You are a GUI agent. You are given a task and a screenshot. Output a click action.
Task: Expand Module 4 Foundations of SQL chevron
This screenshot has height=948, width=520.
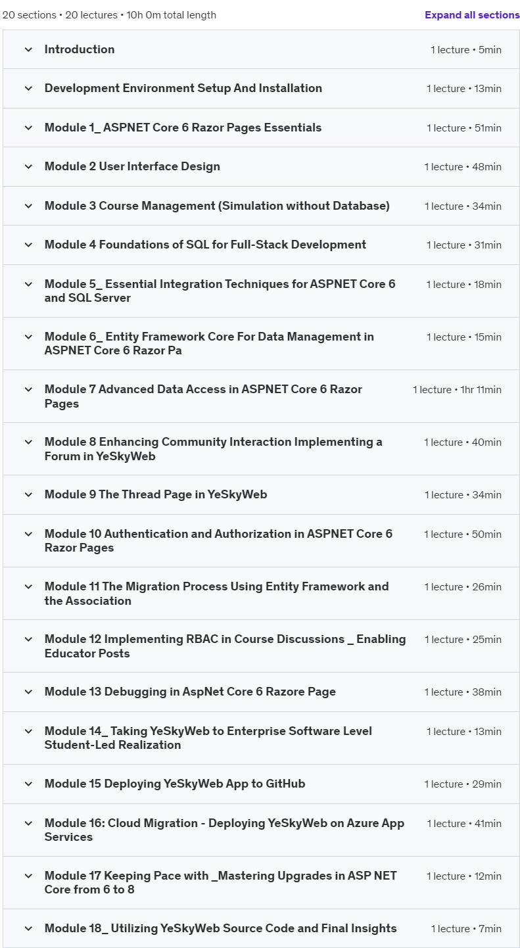click(x=28, y=245)
